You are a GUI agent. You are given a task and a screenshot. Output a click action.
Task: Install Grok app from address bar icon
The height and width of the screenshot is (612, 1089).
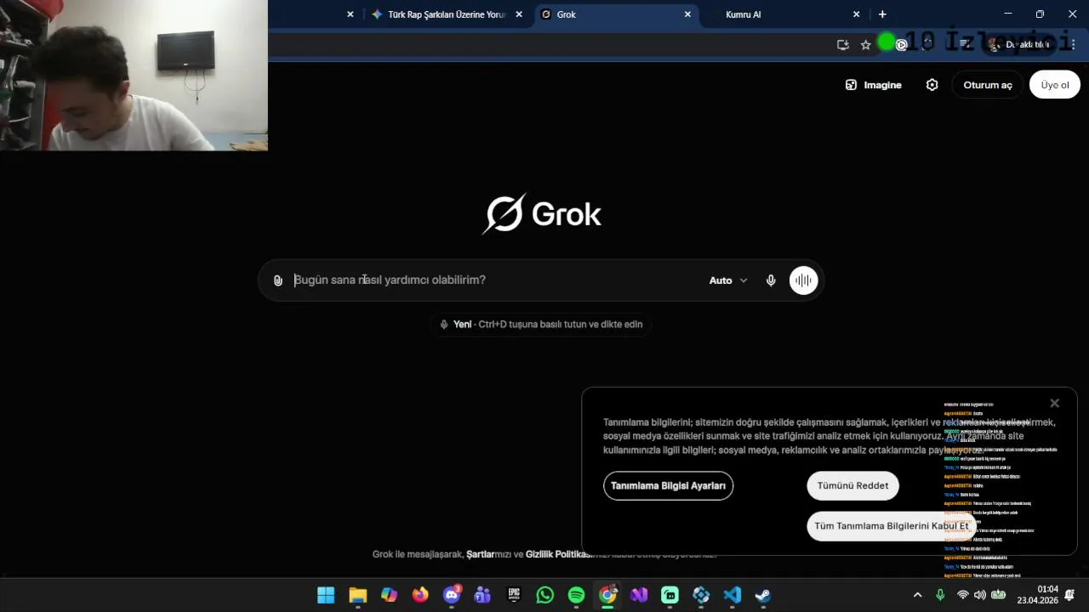point(843,45)
